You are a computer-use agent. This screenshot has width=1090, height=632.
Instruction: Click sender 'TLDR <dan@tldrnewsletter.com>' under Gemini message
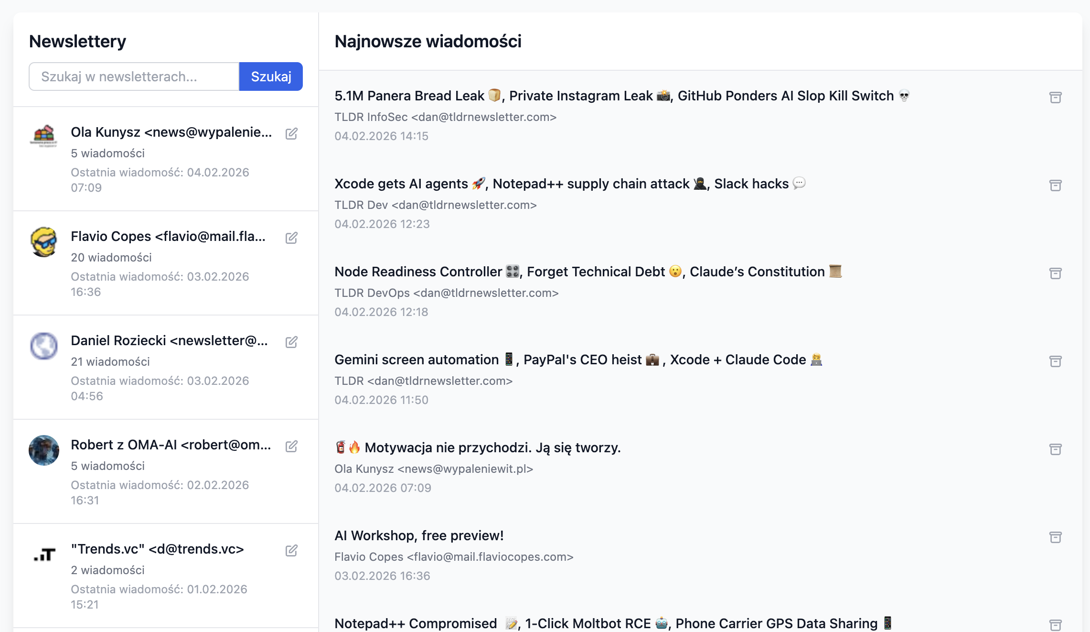point(423,381)
